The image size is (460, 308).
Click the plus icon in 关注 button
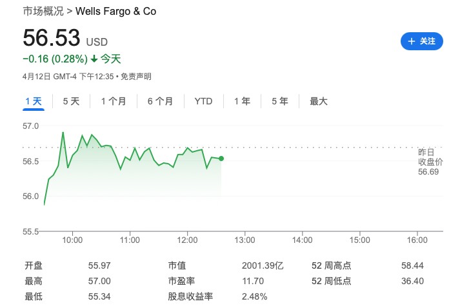412,41
